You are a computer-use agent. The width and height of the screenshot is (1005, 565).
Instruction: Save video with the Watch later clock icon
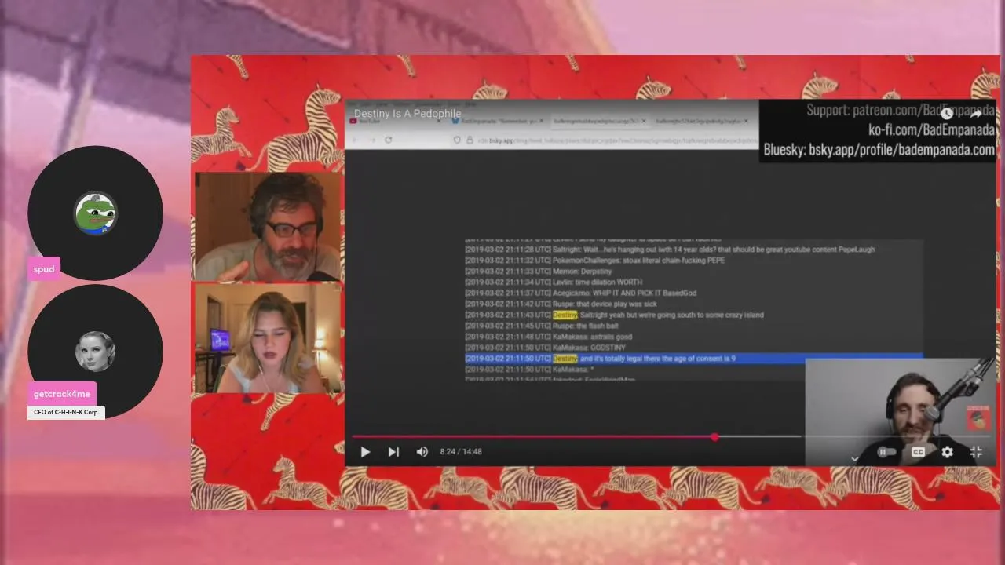click(x=947, y=114)
